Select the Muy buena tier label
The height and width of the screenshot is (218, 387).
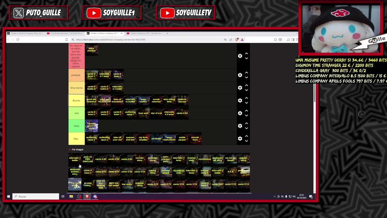76,88
